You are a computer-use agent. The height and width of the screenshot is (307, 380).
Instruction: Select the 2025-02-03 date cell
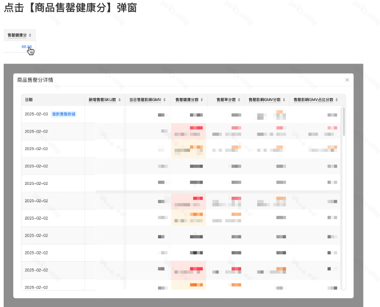(x=37, y=113)
